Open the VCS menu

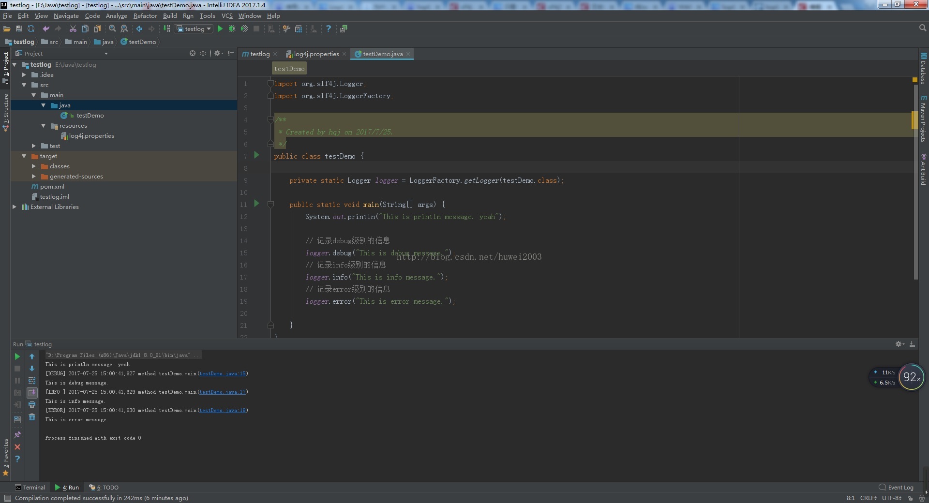[227, 16]
